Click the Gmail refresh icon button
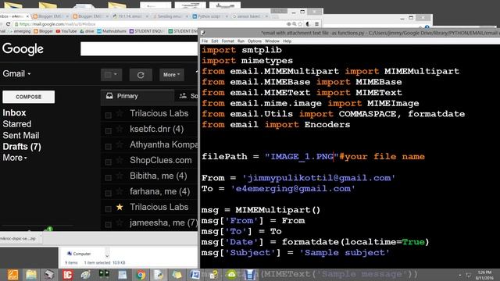Image resolution: width=500 pixels, height=281 pixels. point(141,75)
